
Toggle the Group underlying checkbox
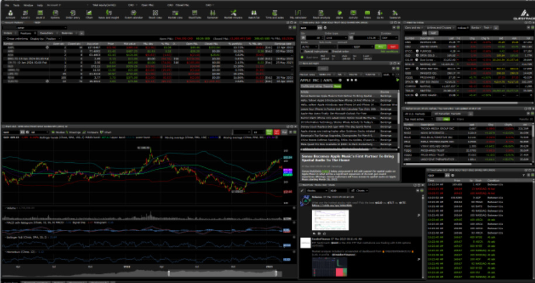click(x=5, y=39)
